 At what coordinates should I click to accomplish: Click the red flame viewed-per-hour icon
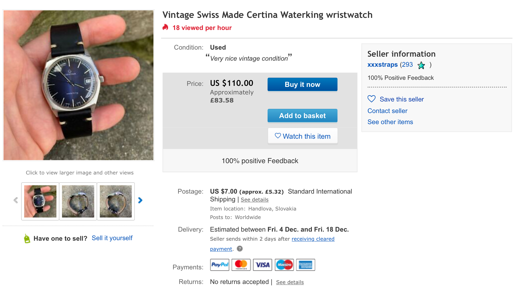click(166, 27)
